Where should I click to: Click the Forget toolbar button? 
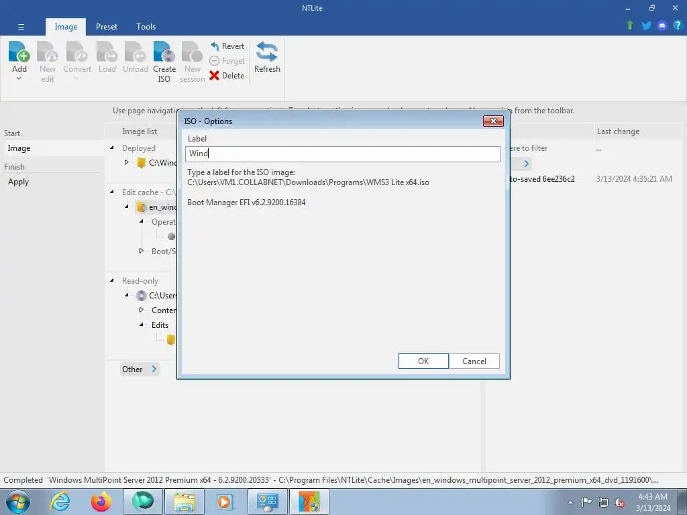pos(227,61)
